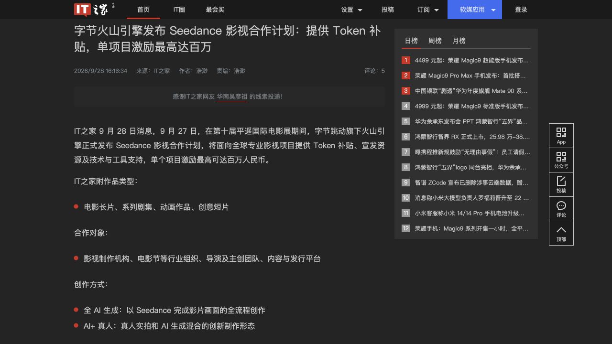Screen dimensions: 612x344
Task: Click the 登录 login button
Action: coord(521,10)
